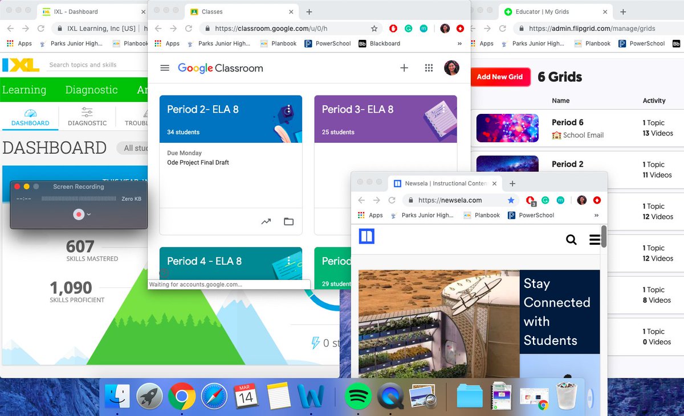
Task: Reload the Google Classroom page
Action: tap(189, 28)
